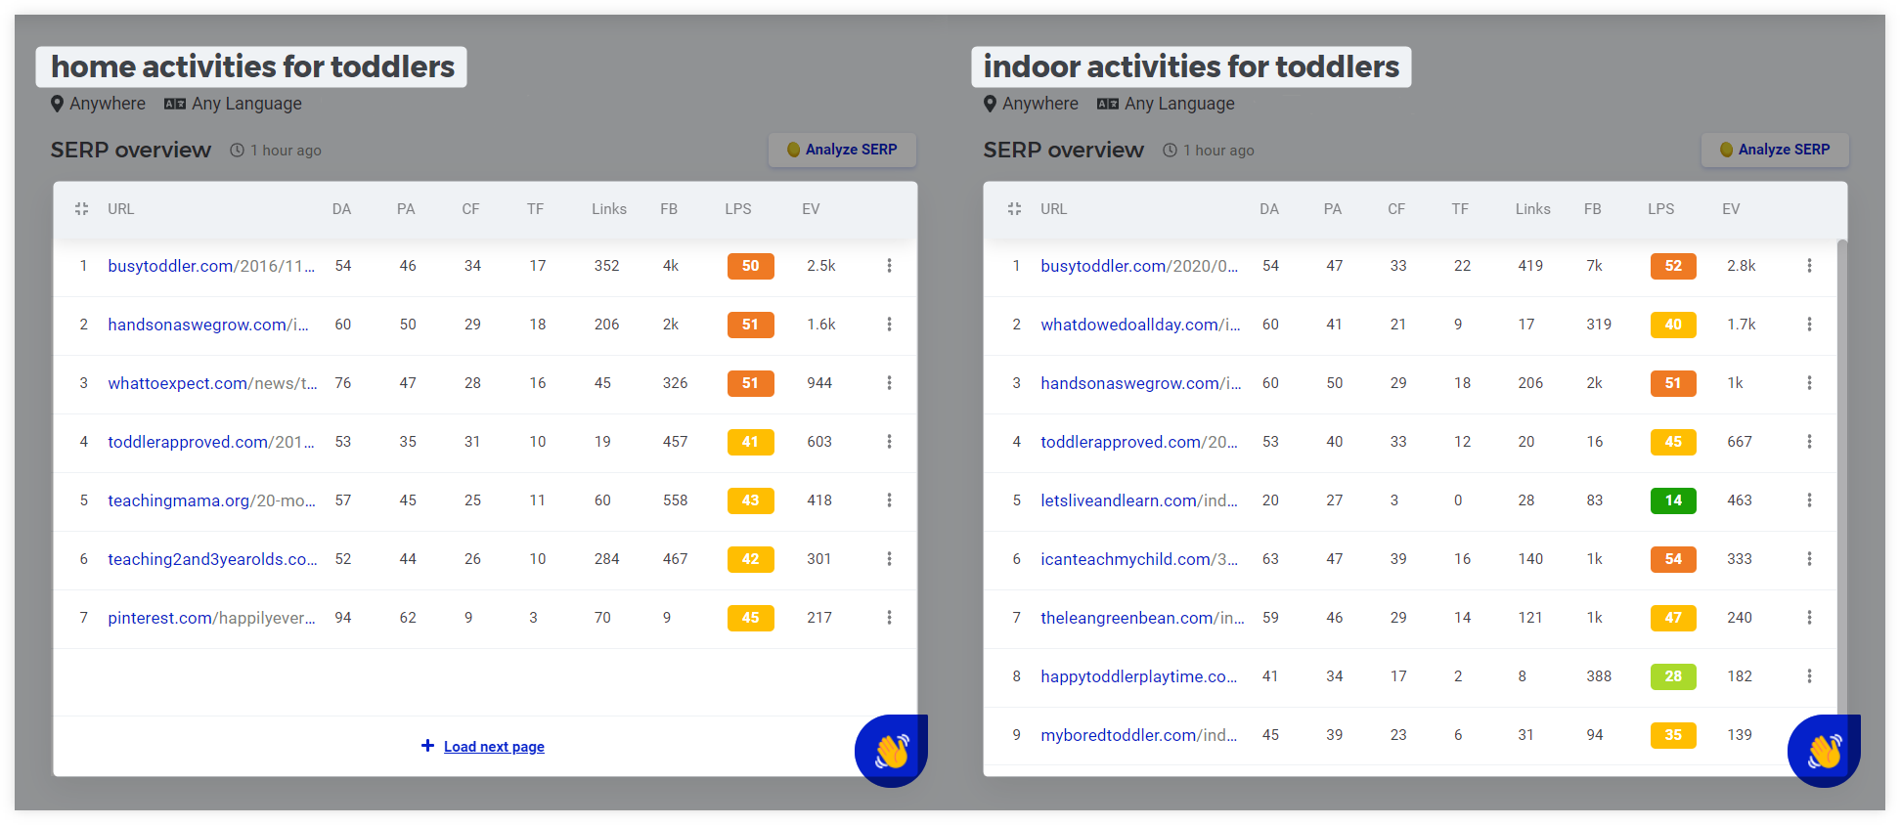Click language icon under indoor activities keyword
1900x825 pixels.
click(1108, 104)
